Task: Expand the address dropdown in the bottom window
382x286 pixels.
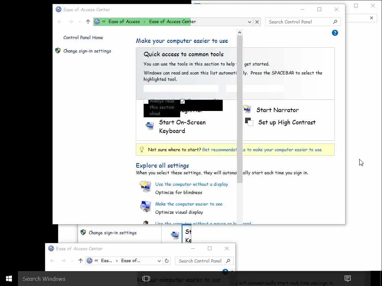Action: point(159,261)
